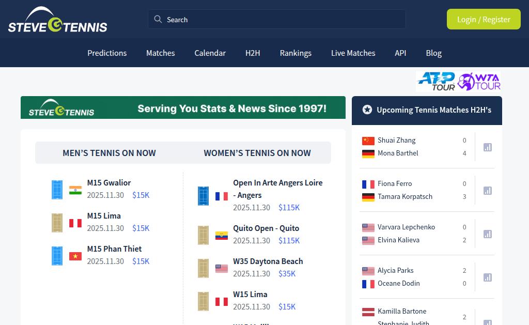
Task: Click the $35K prize for W35 Daytona Beach
Action: [x=287, y=274]
